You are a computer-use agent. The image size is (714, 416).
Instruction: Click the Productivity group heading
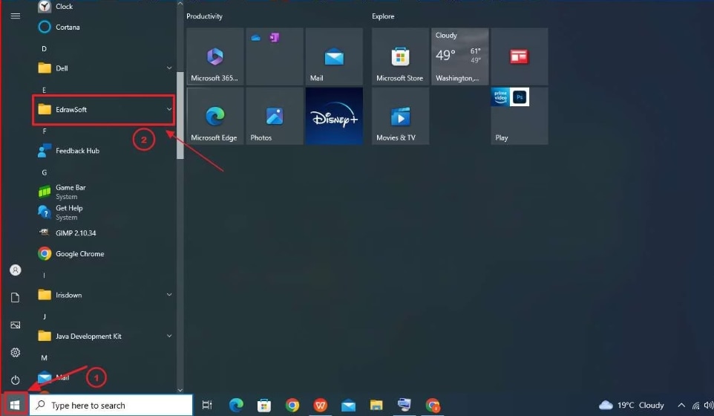tap(204, 16)
